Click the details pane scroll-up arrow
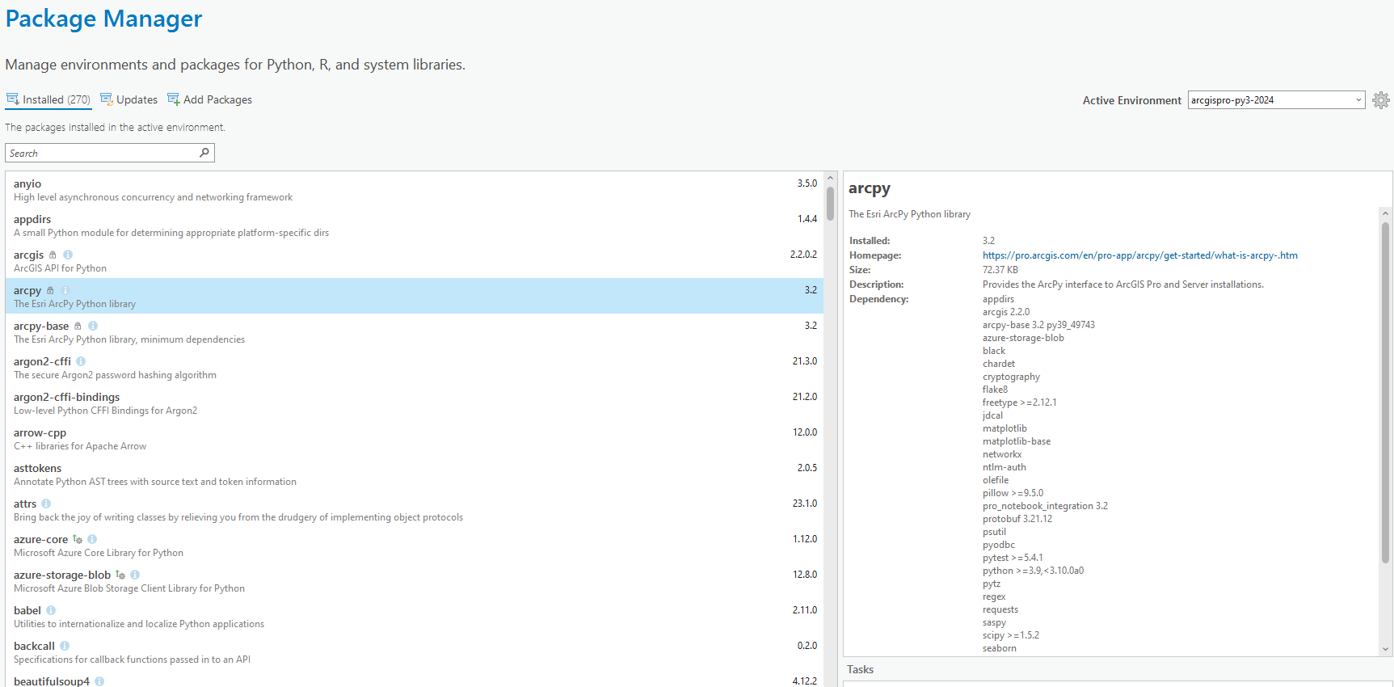1394x687 pixels. click(x=1386, y=213)
